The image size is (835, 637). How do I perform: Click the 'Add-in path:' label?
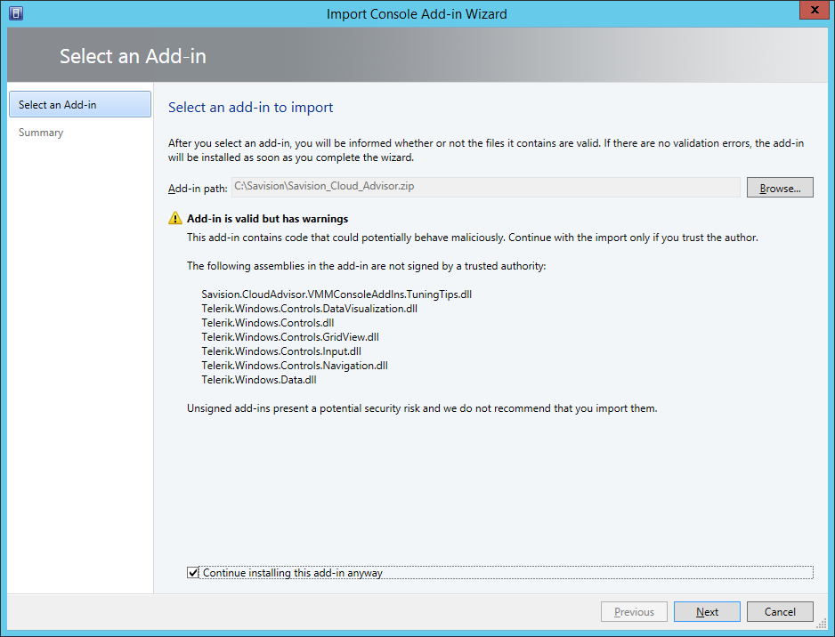(x=198, y=189)
